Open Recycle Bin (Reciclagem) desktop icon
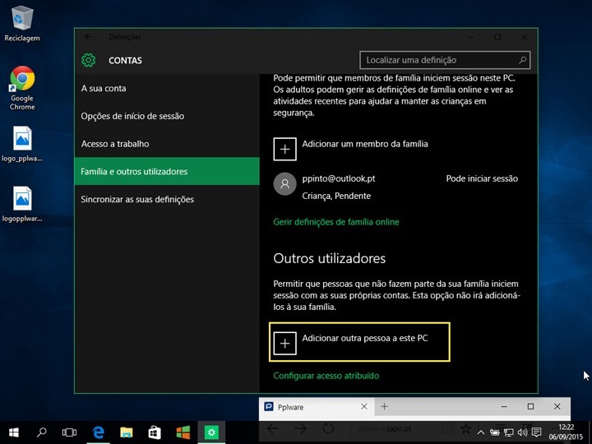 [22, 23]
